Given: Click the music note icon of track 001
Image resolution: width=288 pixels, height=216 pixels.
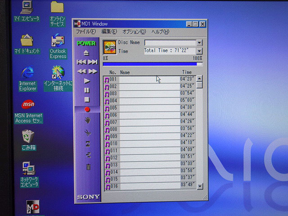Looking at the screenshot, I should [x=107, y=80].
